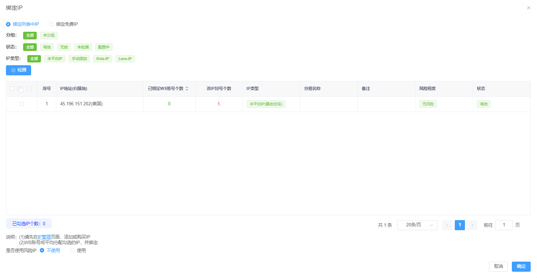Click the 取消 button
This screenshot has width=537, height=278.
[x=499, y=266]
